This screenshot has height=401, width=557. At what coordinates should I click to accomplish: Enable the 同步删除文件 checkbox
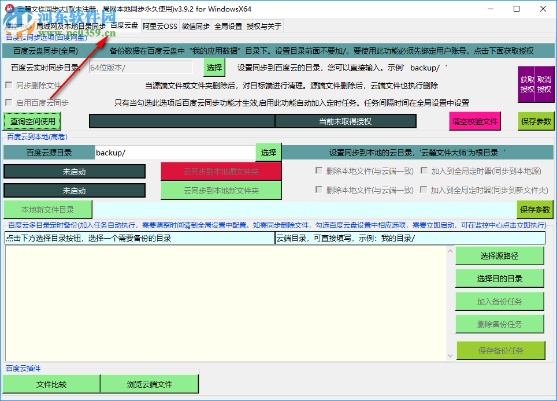(x=9, y=84)
